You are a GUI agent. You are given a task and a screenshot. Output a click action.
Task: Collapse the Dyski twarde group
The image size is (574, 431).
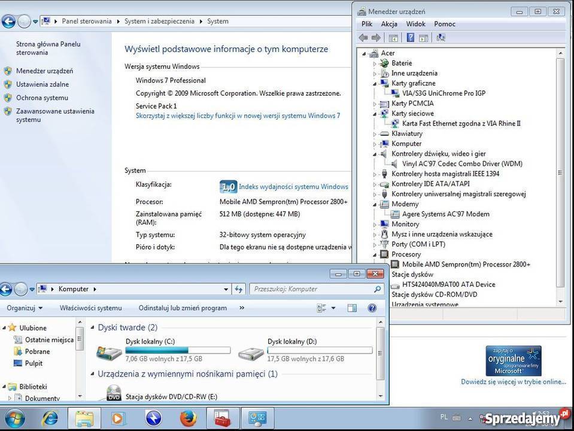click(x=92, y=327)
